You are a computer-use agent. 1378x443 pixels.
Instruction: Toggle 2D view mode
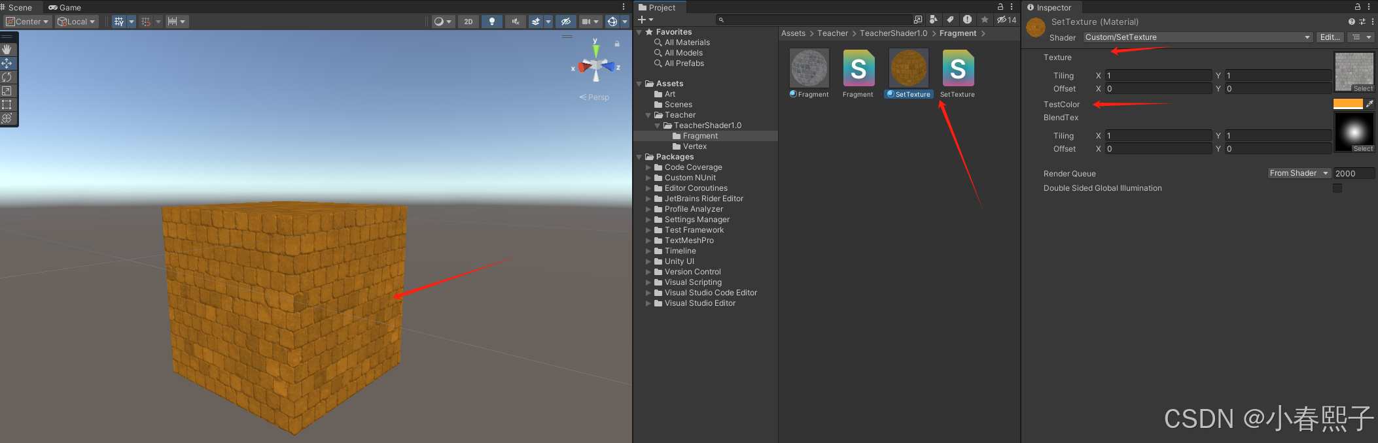(x=468, y=22)
